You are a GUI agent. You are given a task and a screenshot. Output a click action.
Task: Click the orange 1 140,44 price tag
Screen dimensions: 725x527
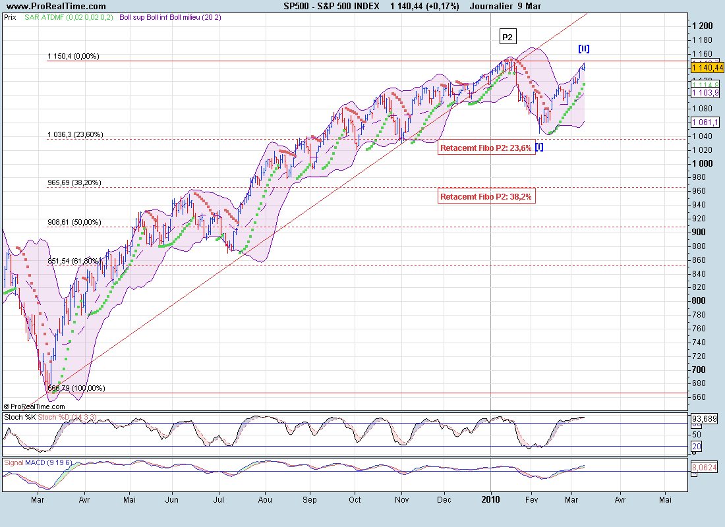(707, 68)
